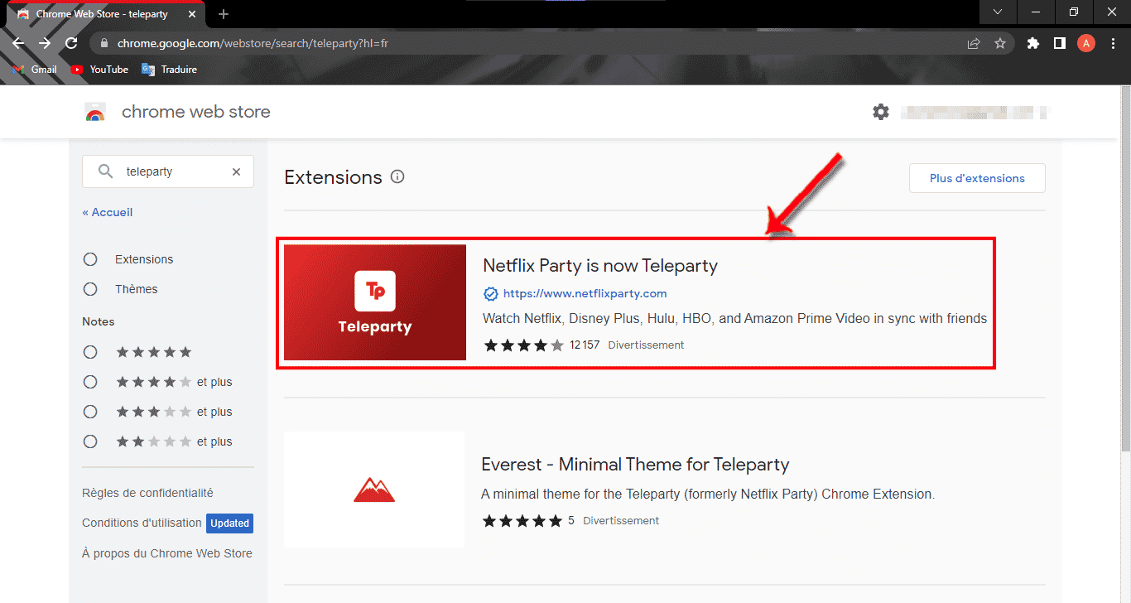Click Everest's five-star rating
The width and height of the screenshot is (1131, 603).
pyautogui.click(x=522, y=521)
